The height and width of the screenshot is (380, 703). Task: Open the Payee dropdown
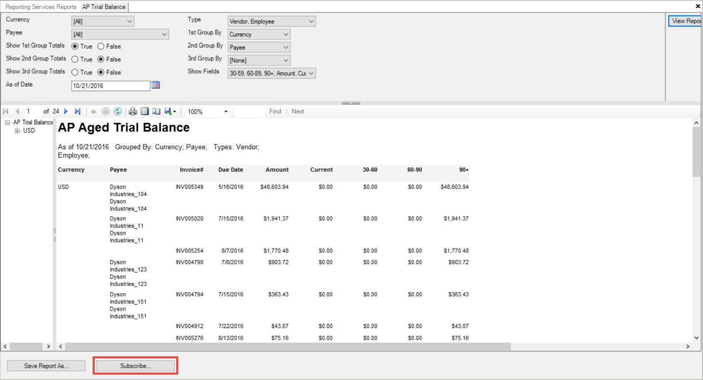pos(120,34)
